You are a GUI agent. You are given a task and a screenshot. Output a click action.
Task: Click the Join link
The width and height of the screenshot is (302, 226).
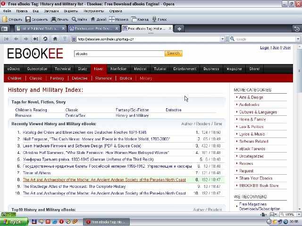[x=276, y=48]
